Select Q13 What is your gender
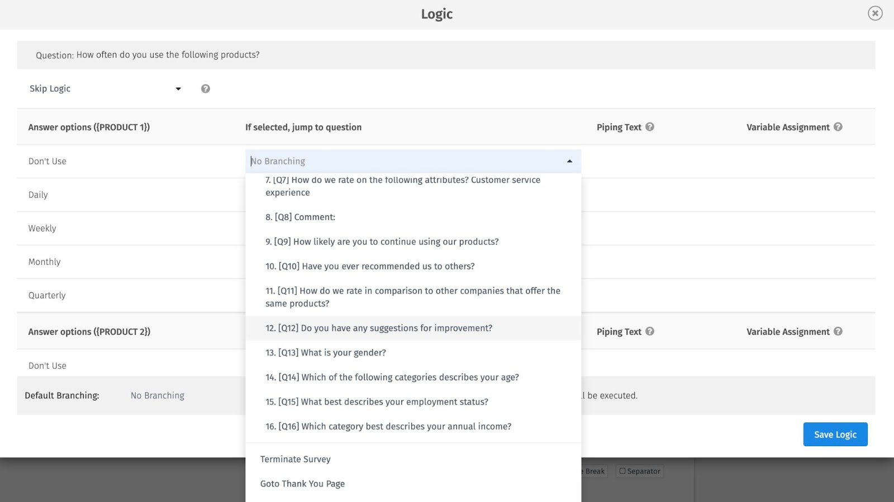 point(326,353)
